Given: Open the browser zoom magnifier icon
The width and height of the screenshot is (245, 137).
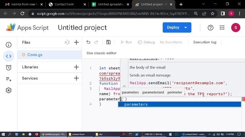Looking at the screenshot, I should (x=196, y=14).
